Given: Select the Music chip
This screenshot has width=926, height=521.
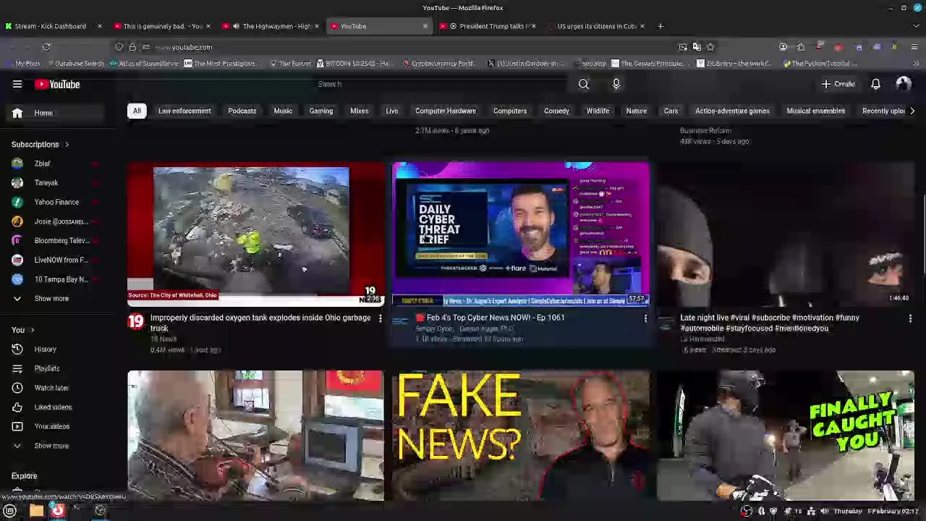Looking at the screenshot, I should coord(283,111).
